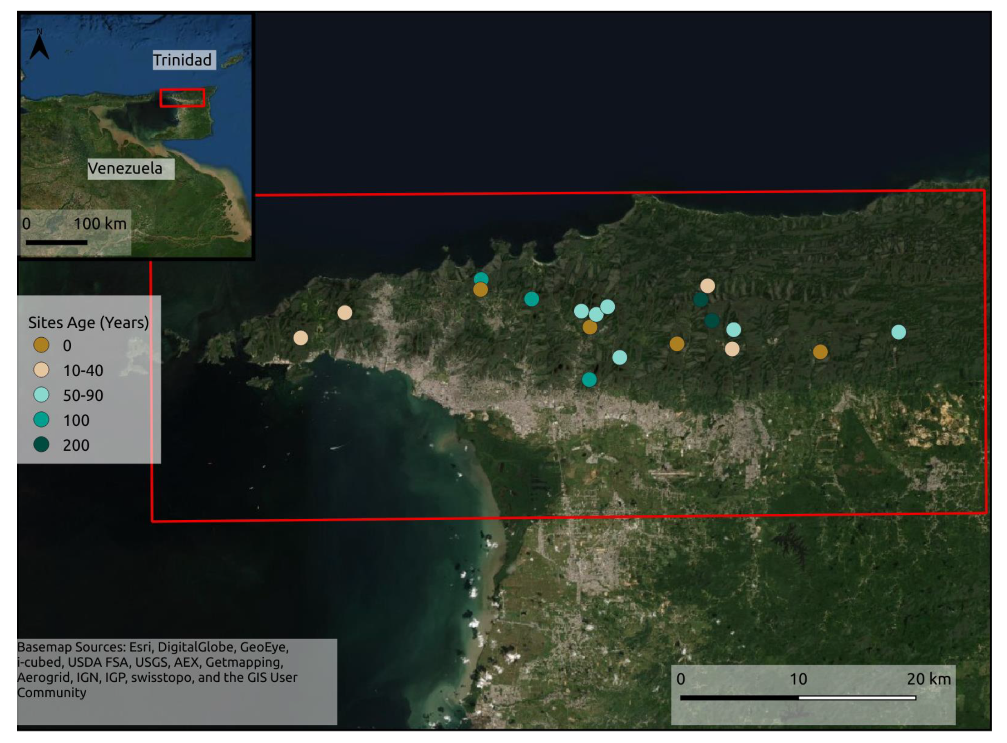Viewport: 1007px width, 743px height.
Task: Click the light-cyan 50-90 legend swatch
Action: point(41,395)
